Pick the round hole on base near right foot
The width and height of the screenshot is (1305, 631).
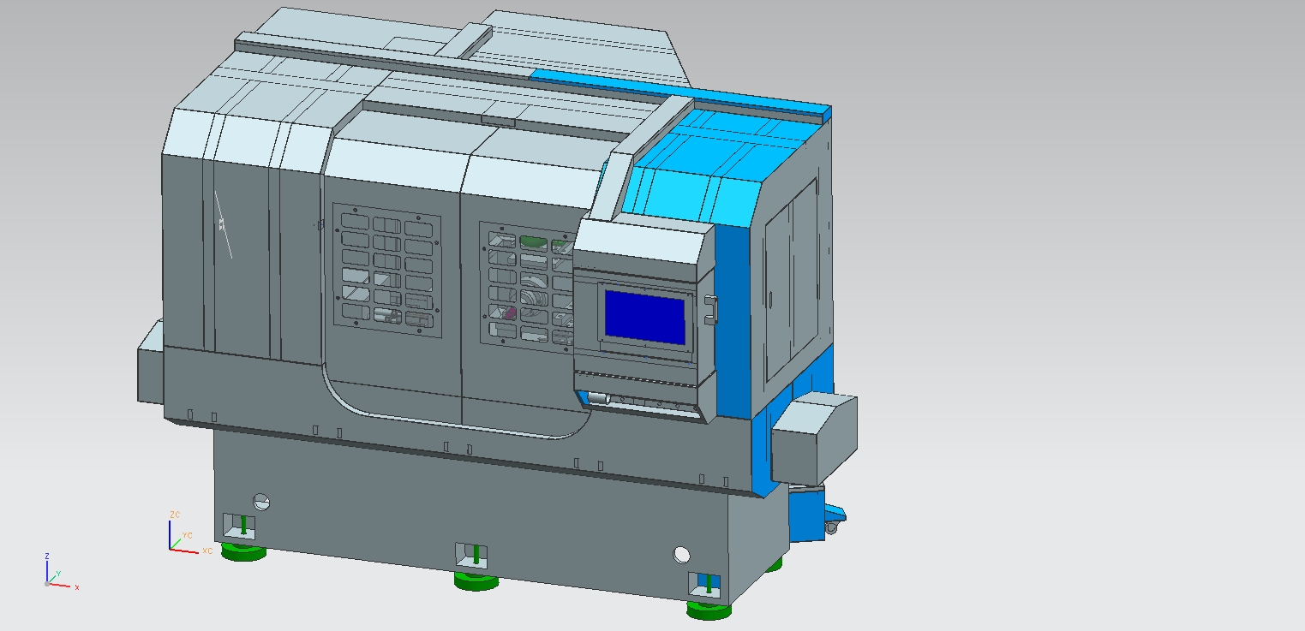click(682, 555)
